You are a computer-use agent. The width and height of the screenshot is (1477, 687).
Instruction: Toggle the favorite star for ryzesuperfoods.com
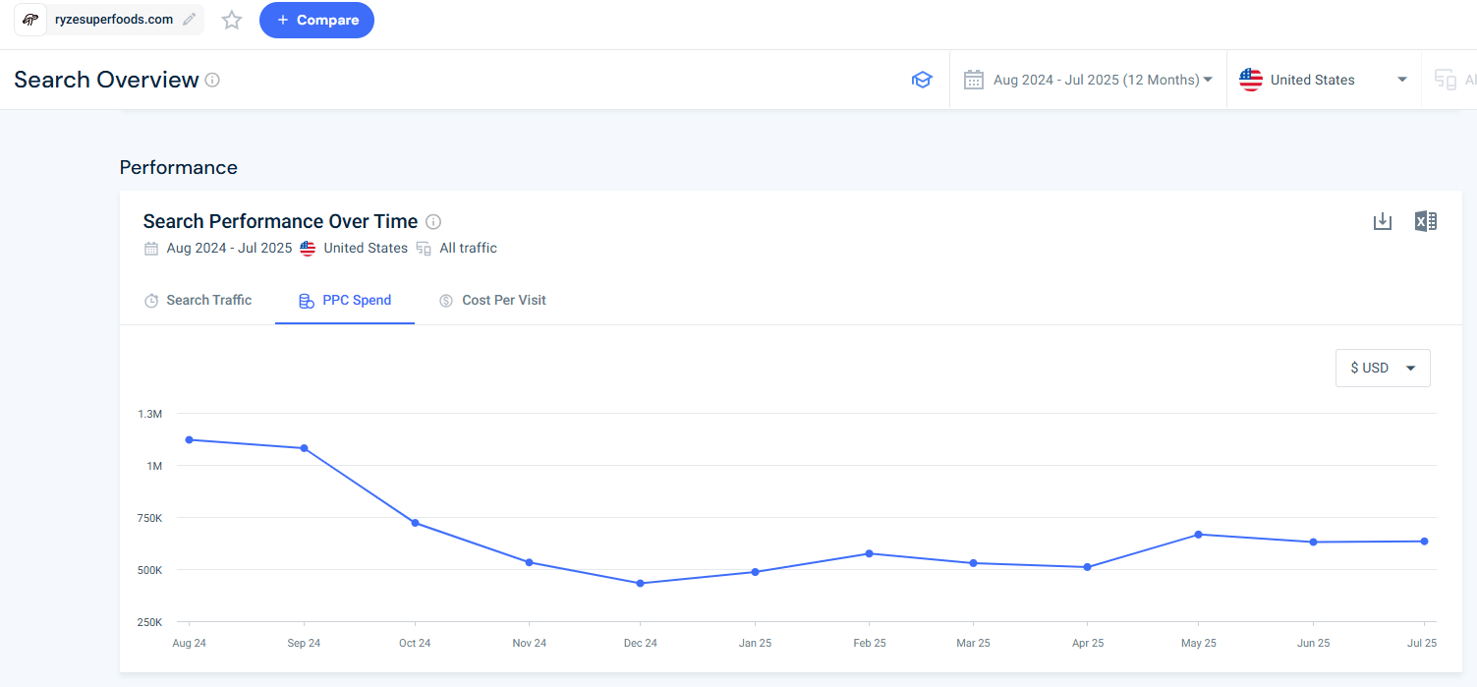pyautogui.click(x=231, y=19)
